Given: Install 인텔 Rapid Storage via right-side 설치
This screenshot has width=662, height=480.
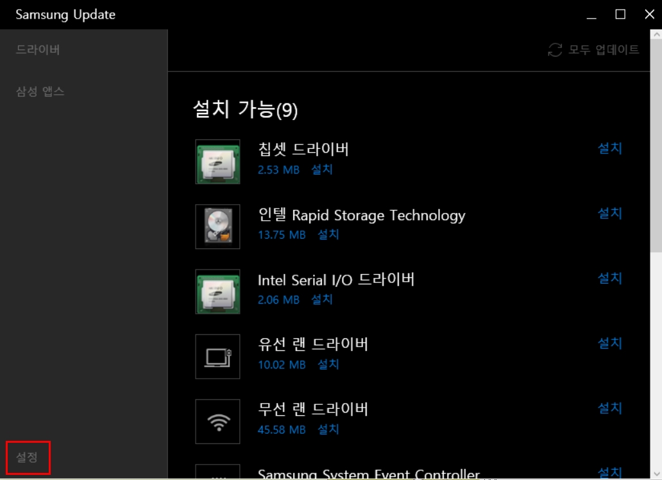Looking at the screenshot, I should (610, 214).
